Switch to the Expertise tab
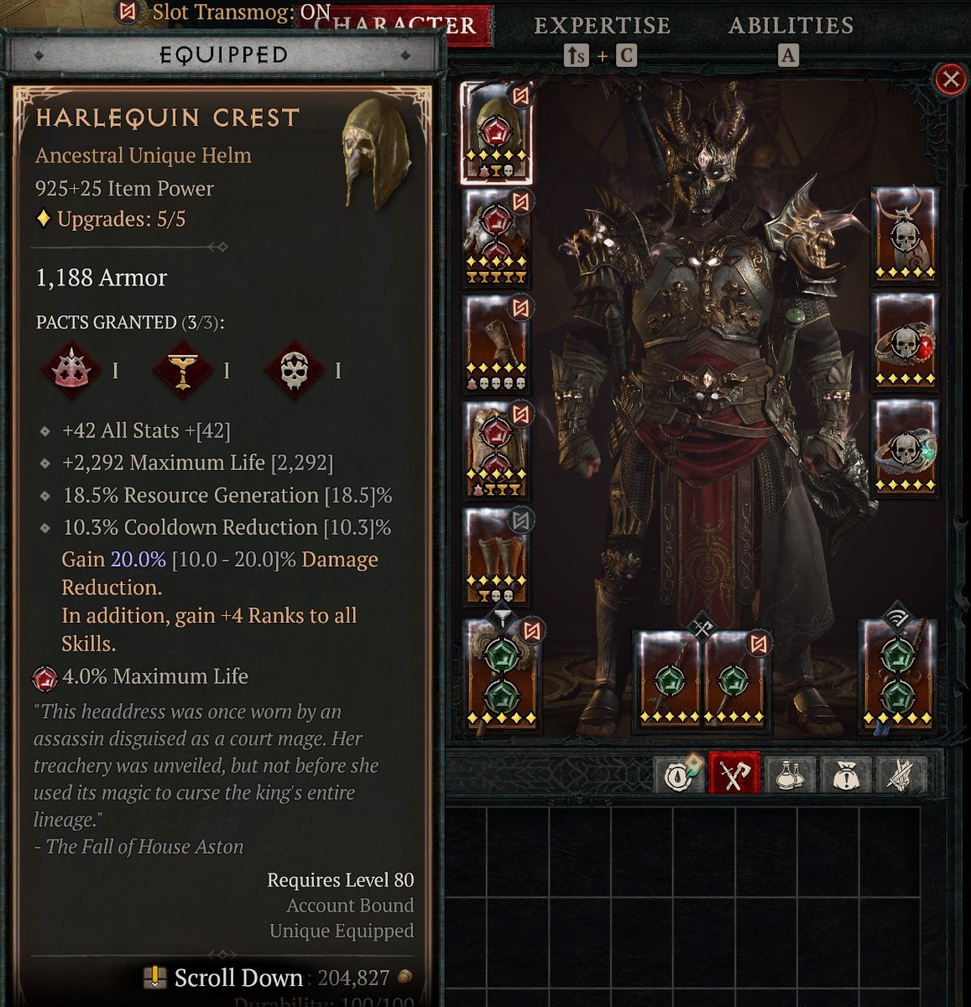 603,26
